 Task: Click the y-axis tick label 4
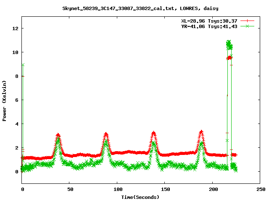coord(17,124)
